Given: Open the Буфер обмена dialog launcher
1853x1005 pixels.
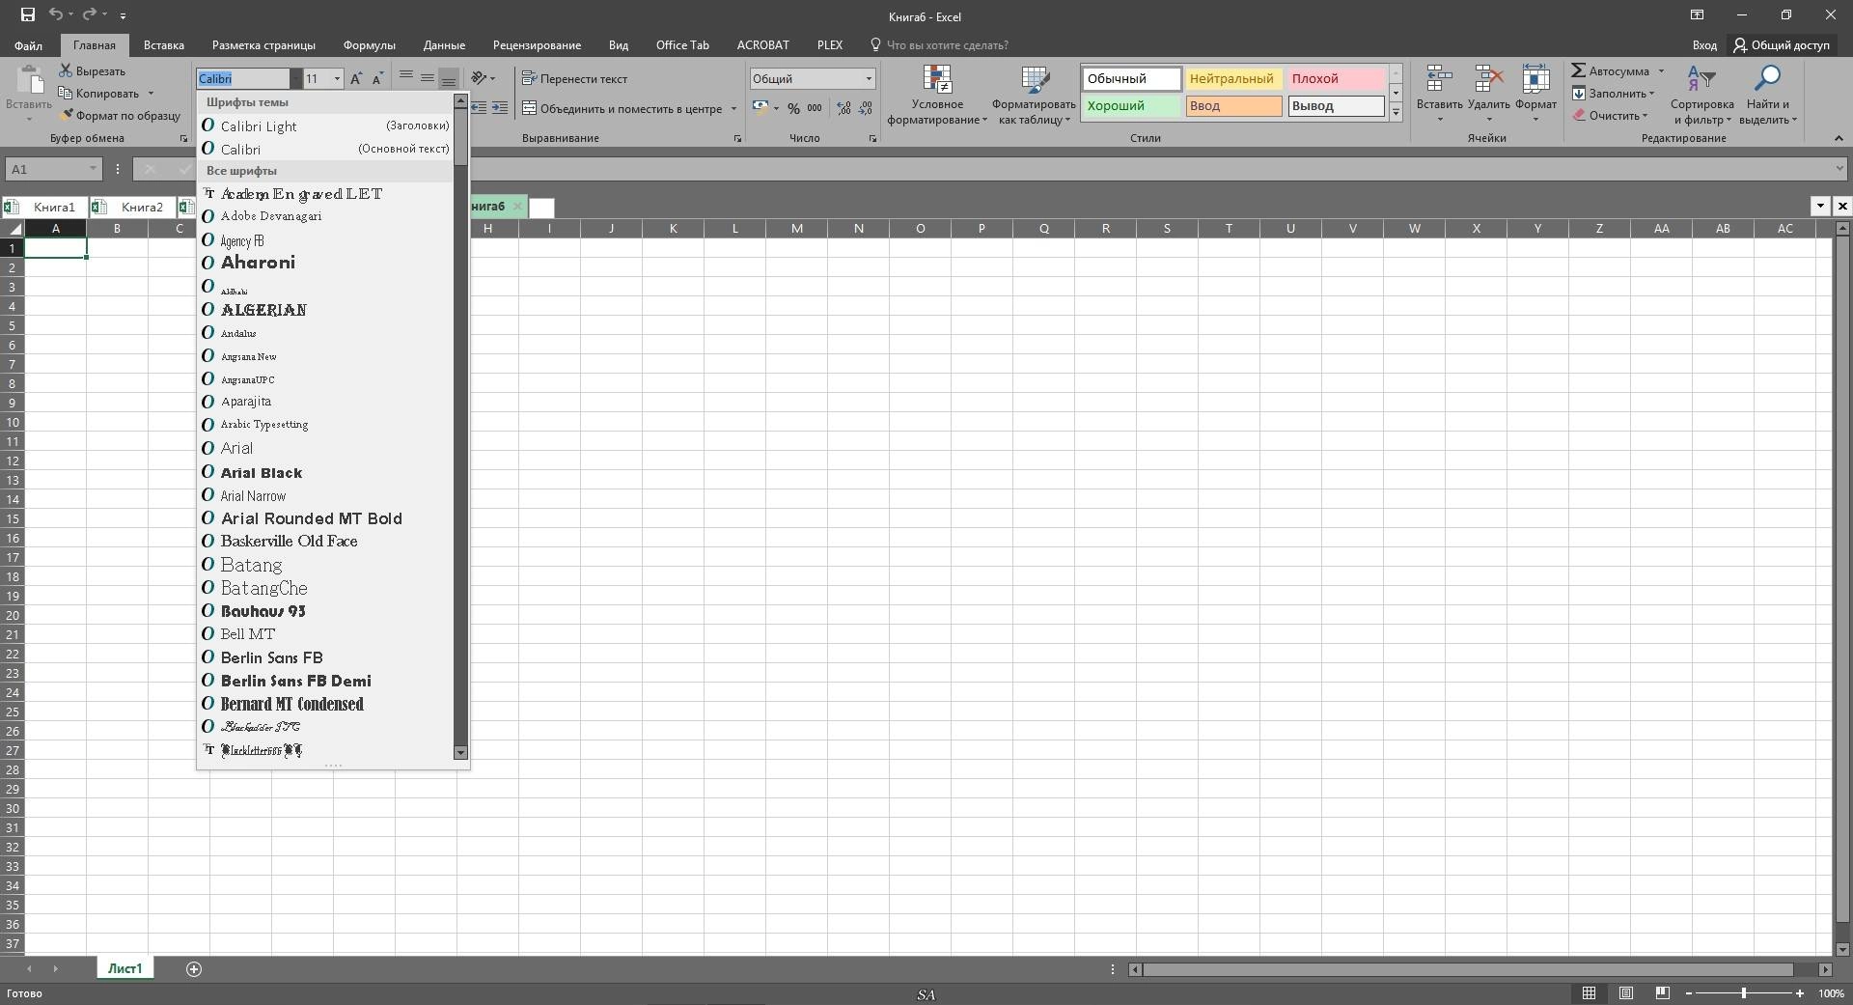Looking at the screenshot, I should 183,139.
